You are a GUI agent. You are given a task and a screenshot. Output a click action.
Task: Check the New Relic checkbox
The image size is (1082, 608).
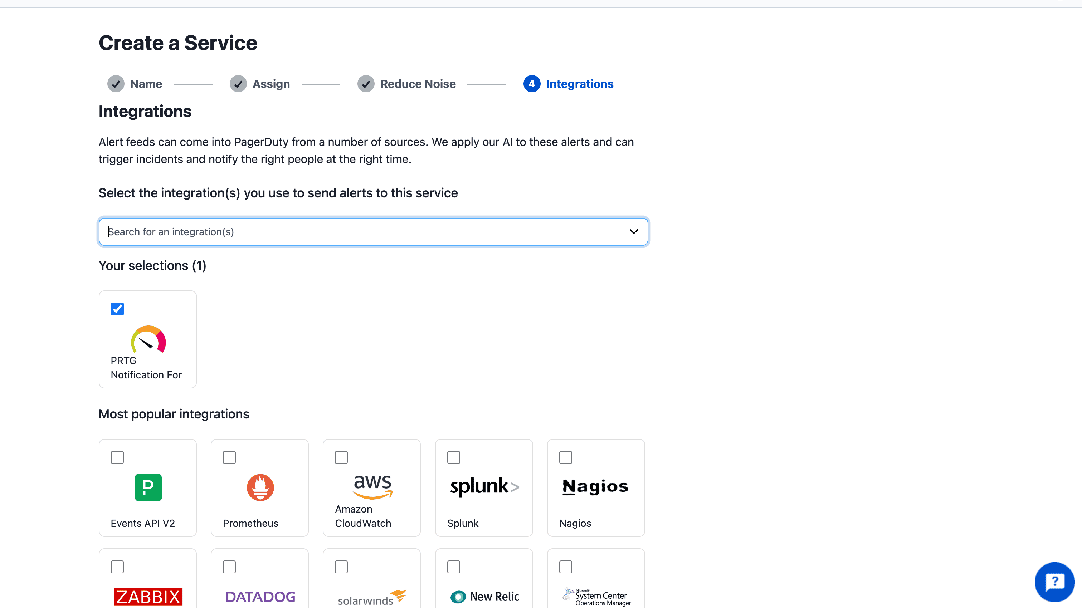[x=454, y=567]
